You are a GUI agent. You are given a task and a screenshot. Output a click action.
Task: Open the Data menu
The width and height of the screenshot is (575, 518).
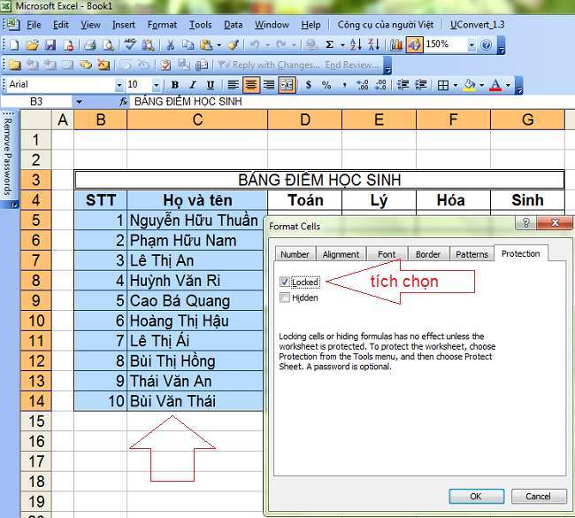[234, 25]
